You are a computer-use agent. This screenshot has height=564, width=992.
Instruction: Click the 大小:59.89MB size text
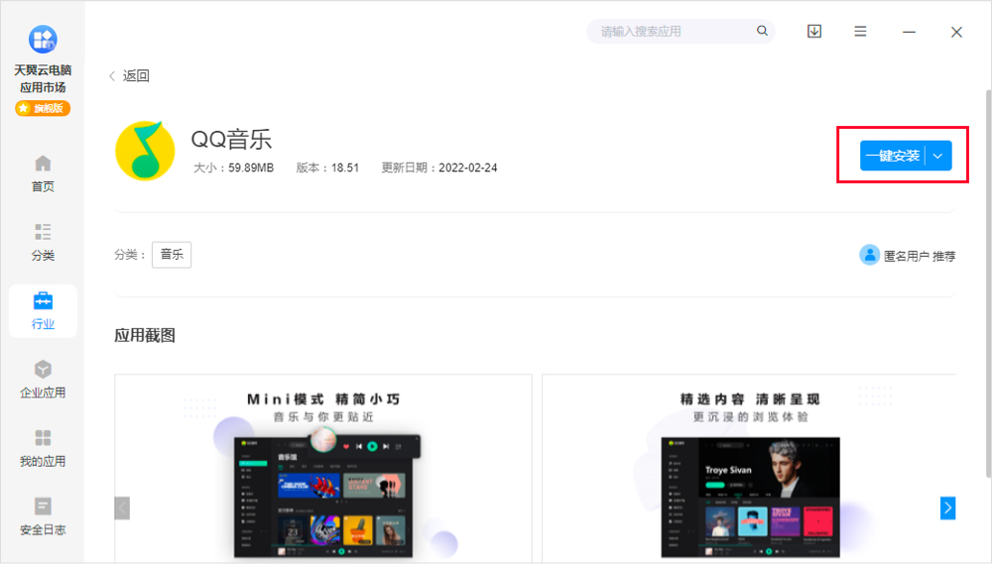click(233, 168)
